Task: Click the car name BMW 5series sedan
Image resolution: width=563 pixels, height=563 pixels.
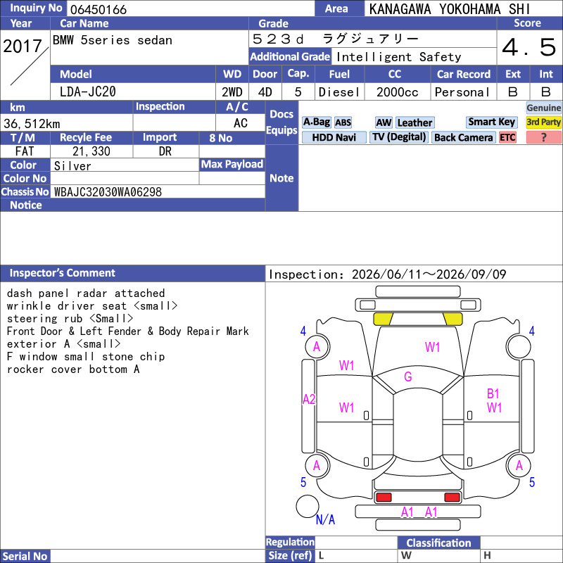Action: pos(113,40)
